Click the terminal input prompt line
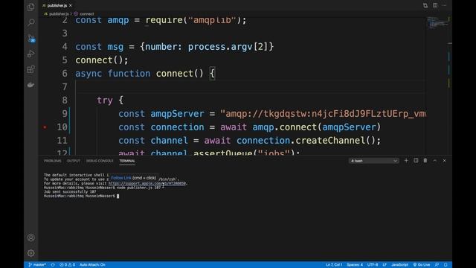The height and width of the screenshot is (268, 476). (x=81, y=197)
